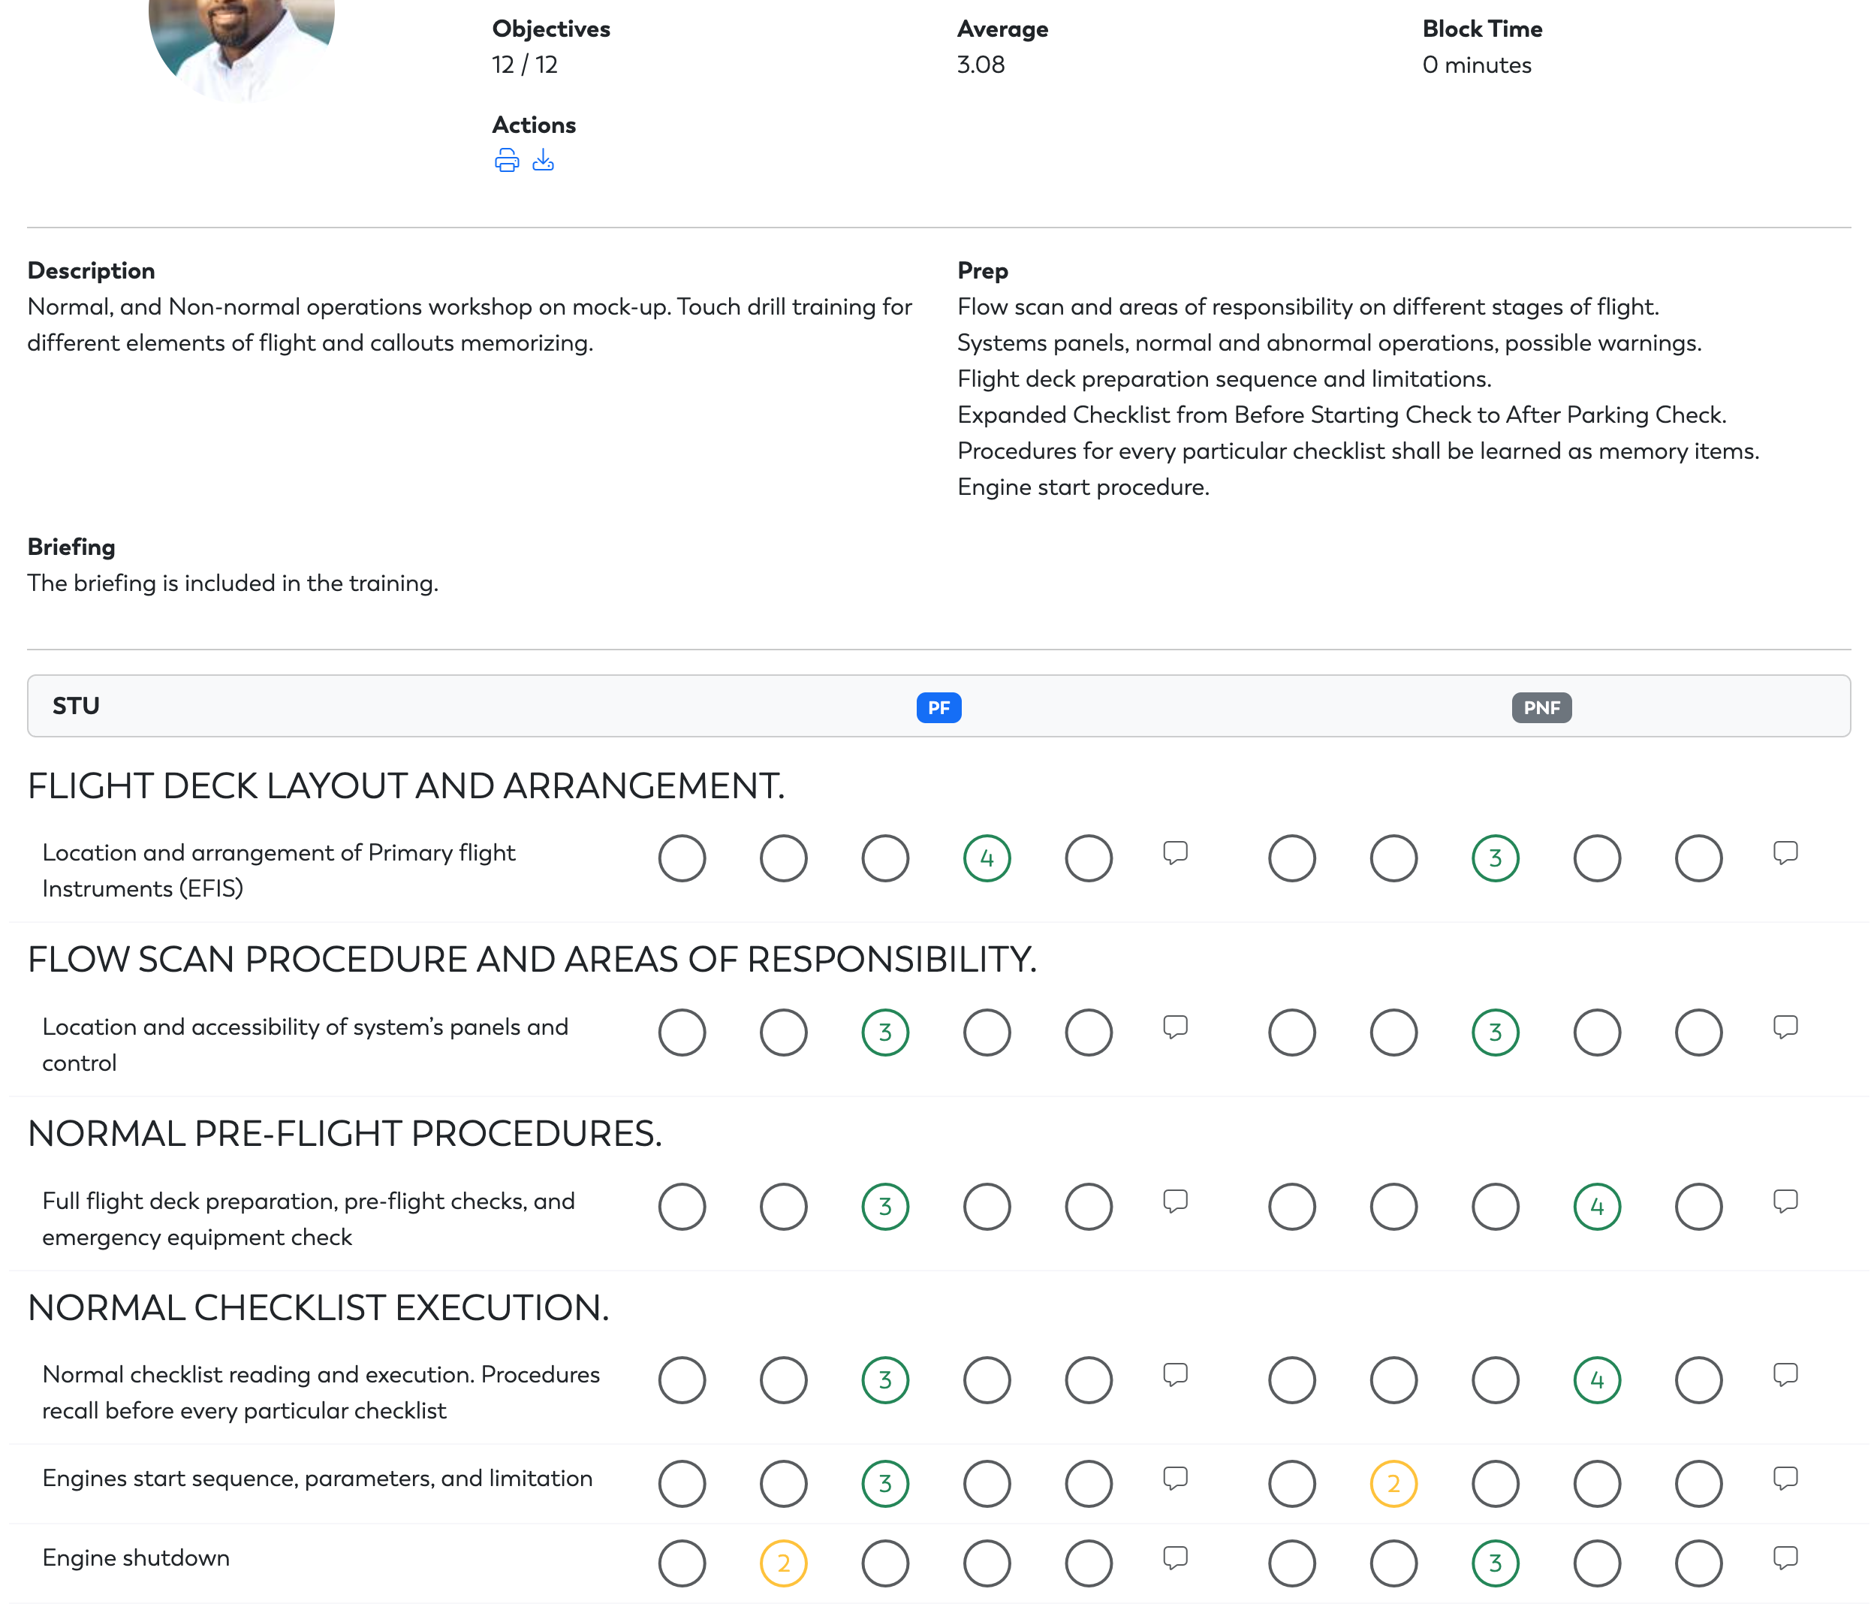The width and height of the screenshot is (1871, 1613).
Task: Open PNF comment for EFIS instruments row
Action: [x=1785, y=852]
